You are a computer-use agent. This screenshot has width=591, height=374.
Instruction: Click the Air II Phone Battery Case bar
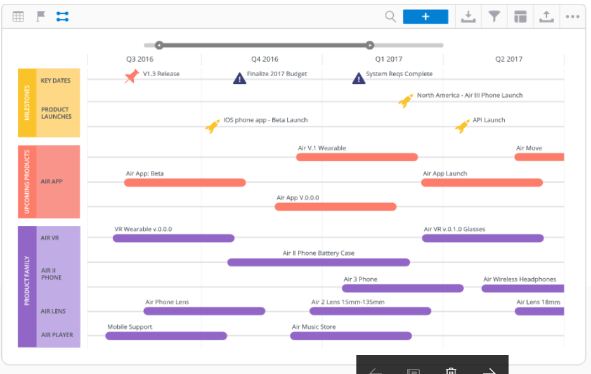click(318, 262)
